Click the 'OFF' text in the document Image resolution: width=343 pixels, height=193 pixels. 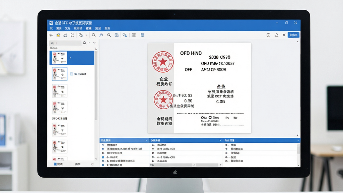click(188, 70)
